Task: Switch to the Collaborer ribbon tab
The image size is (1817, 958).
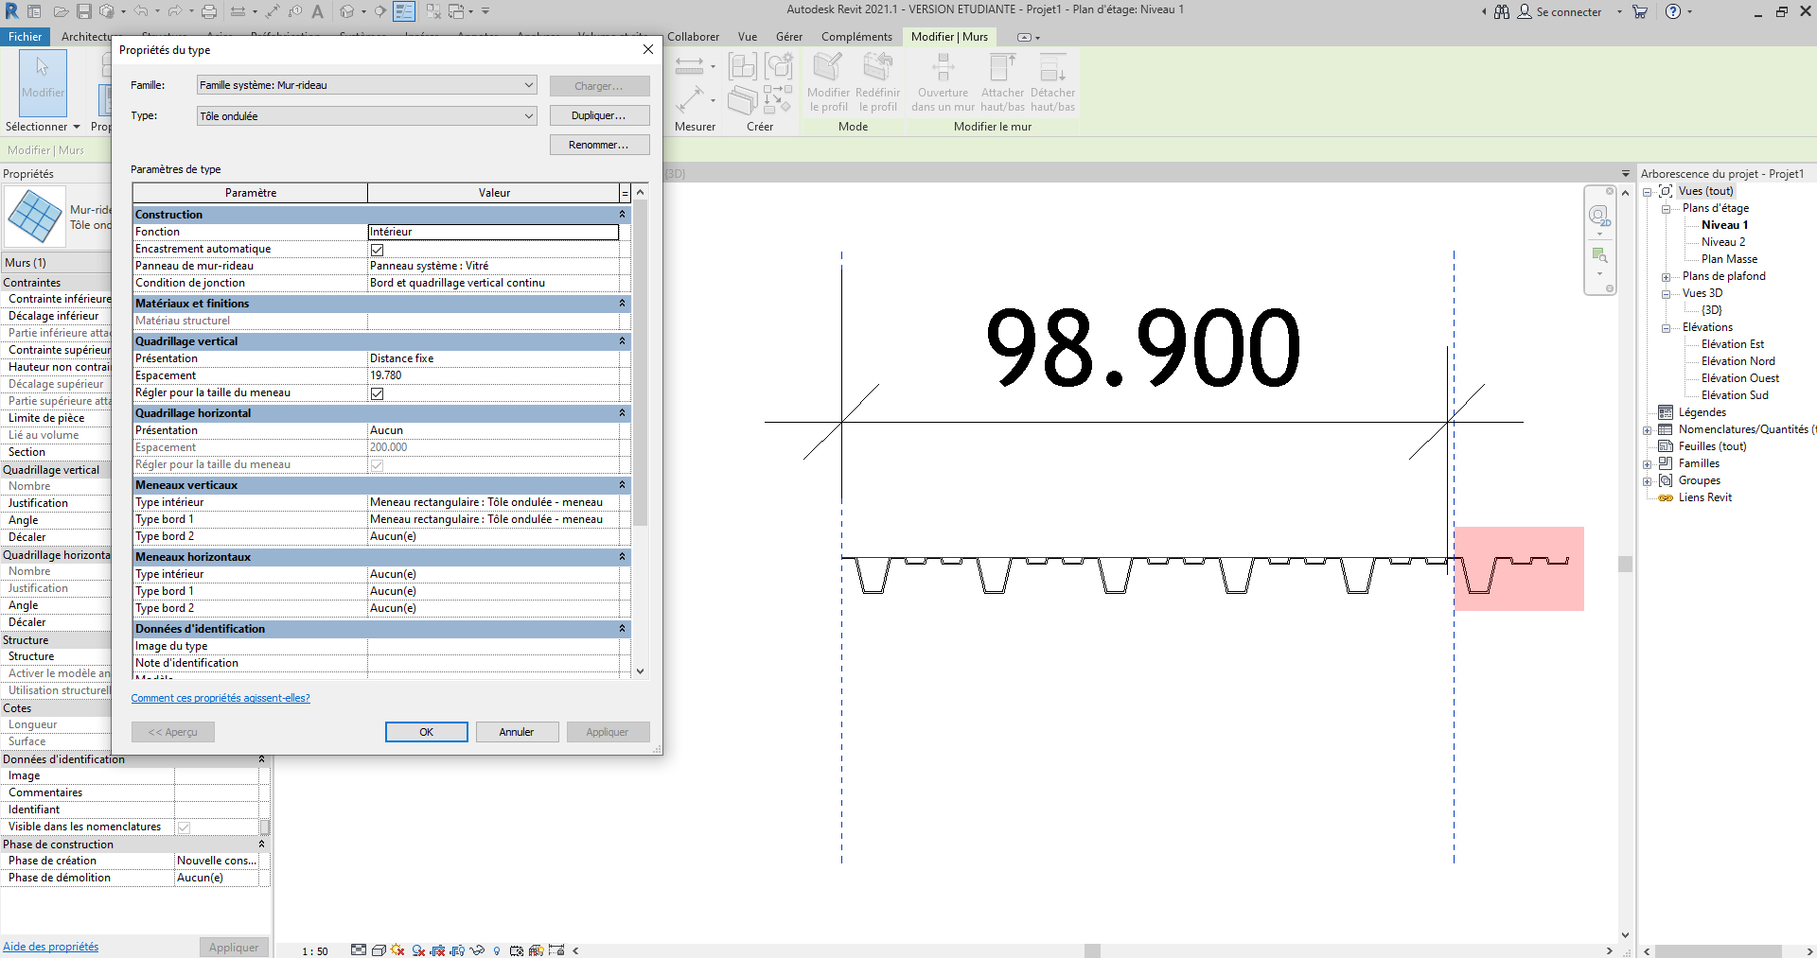Action: 693,37
